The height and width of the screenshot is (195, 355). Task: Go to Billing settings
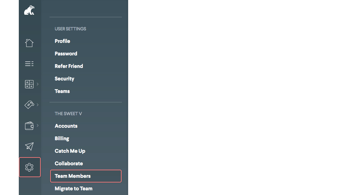click(62, 138)
